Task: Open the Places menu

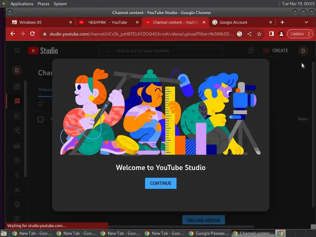Action: pos(43,4)
